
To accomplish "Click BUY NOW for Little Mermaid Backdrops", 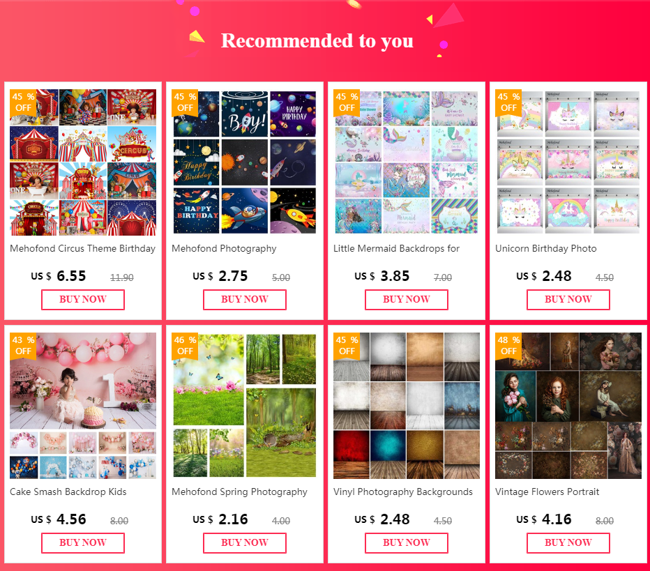I will pyautogui.click(x=406, y=300).
